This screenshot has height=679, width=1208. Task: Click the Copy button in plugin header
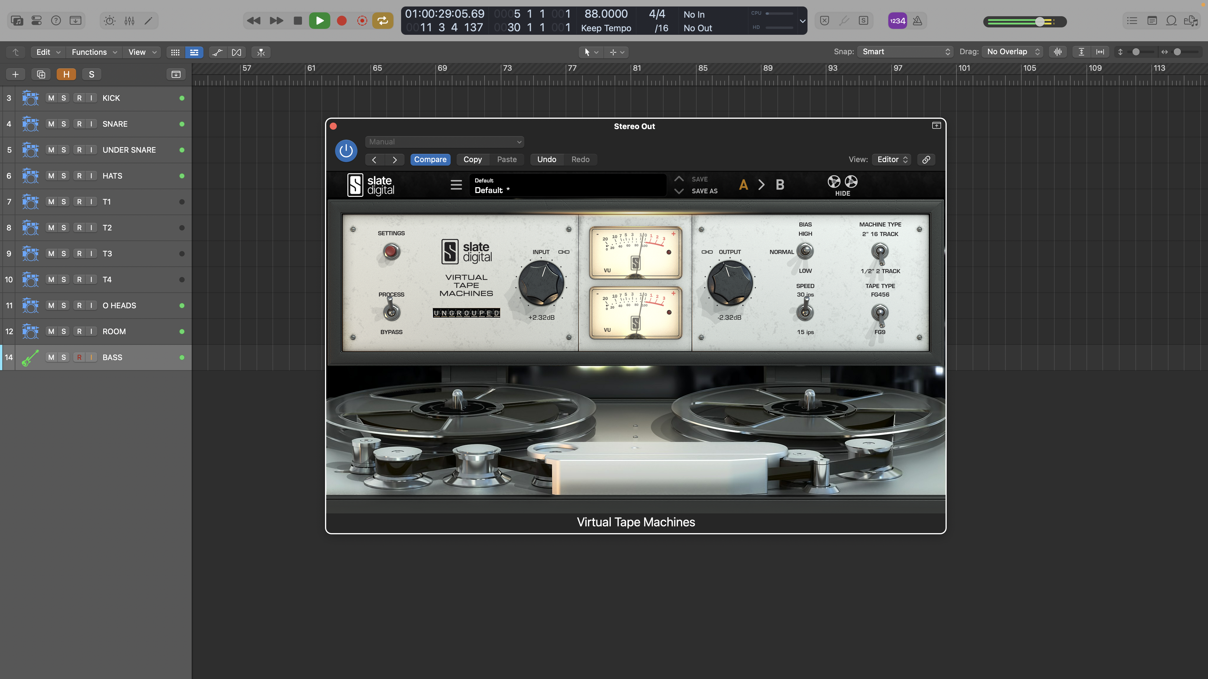click(472, 160)
